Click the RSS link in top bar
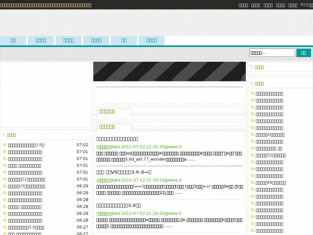Viewport: 313px width, 235px height. [x=306, y=5]
